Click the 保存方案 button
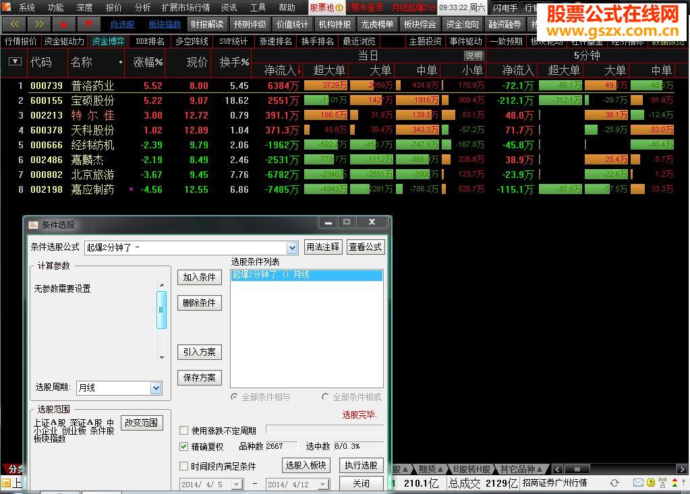690x494 pixels. (x=200, y=377)
